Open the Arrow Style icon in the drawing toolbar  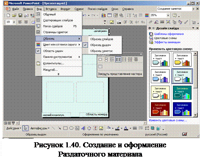(x=147, y=128)
